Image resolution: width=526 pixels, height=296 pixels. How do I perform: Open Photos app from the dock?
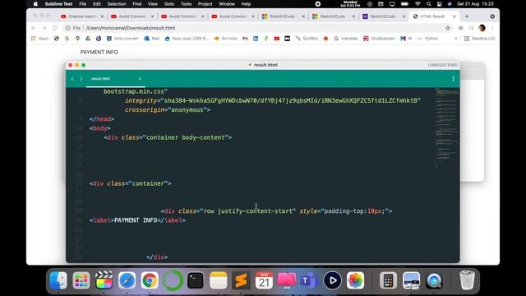356,280
